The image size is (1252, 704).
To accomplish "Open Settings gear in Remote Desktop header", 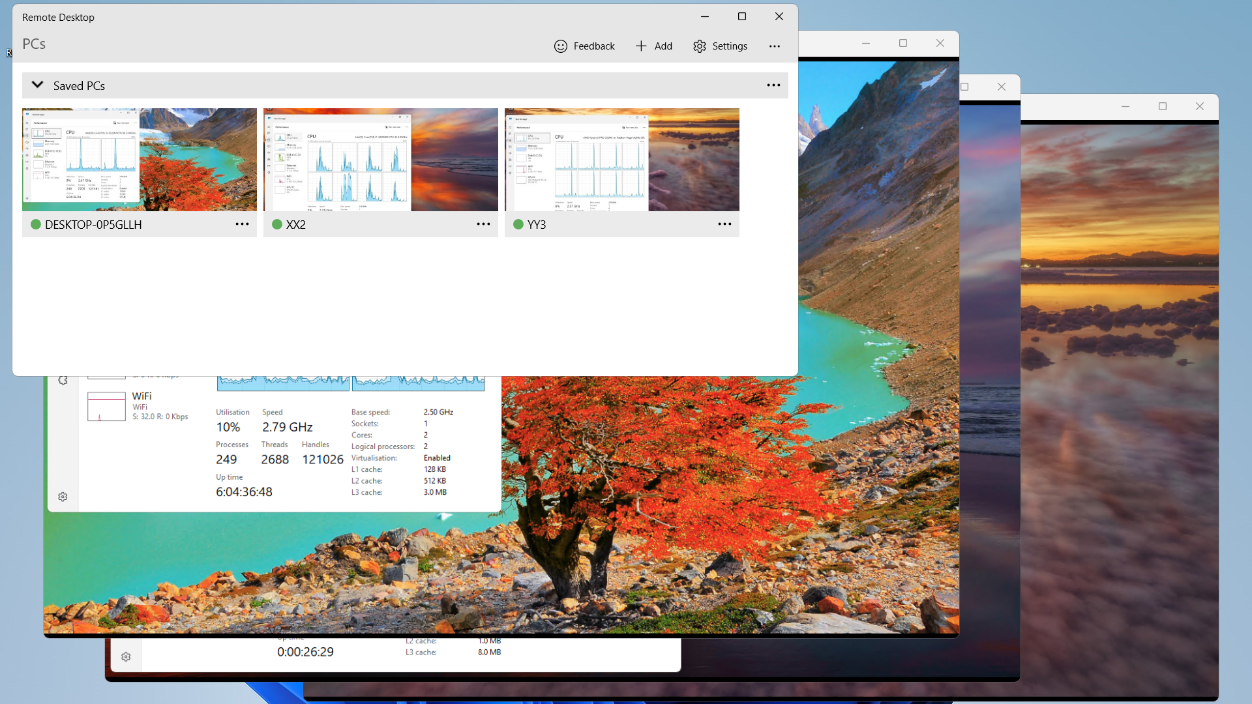I will (x=700, y=46).
